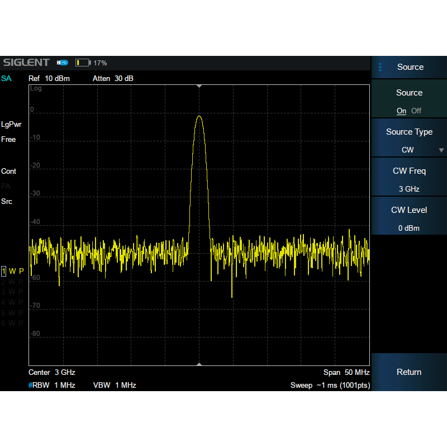Viewport: 447px width, 447px height.
Task: Click the bottom center frequency marker triangle
Action: [199, 364]
